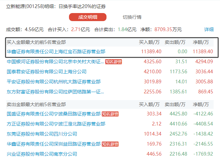This screenshot has height=167, width=220.
Task: Click the 净额 8709.35万元 summary value
Action: [161, 29]
